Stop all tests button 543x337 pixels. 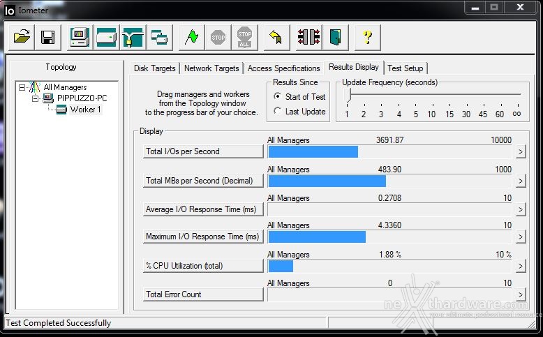pyautogui.click(x=245, y=37)
